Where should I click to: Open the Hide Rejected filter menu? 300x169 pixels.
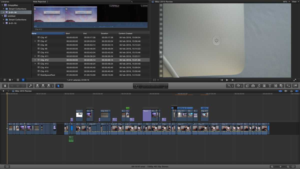(x=40, y=2)
